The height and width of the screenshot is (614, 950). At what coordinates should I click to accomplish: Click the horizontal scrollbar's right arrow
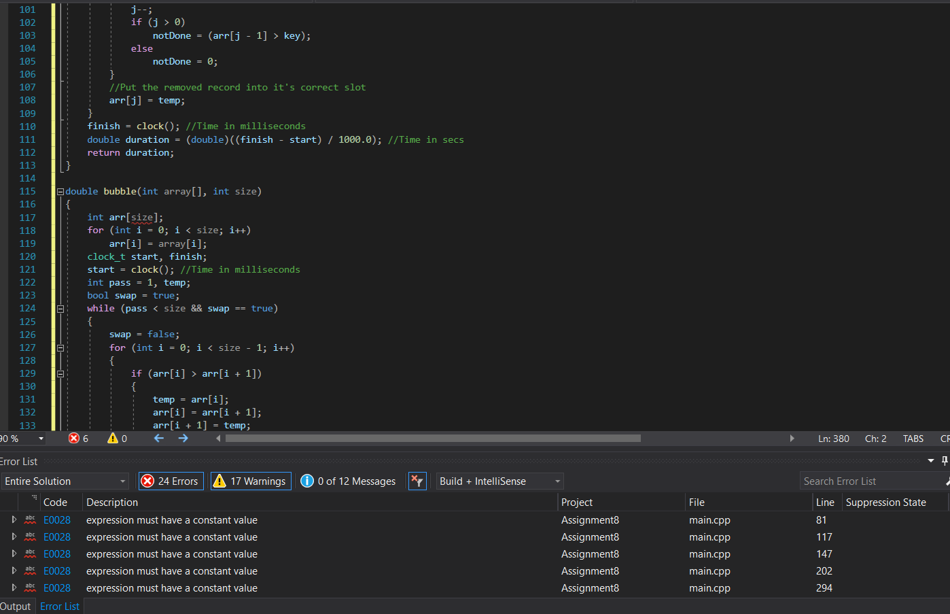click(792, 439)
